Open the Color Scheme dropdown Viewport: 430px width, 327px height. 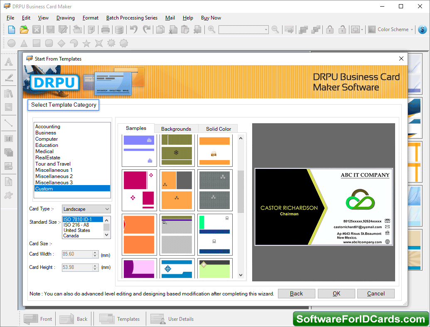pos(391,29)
